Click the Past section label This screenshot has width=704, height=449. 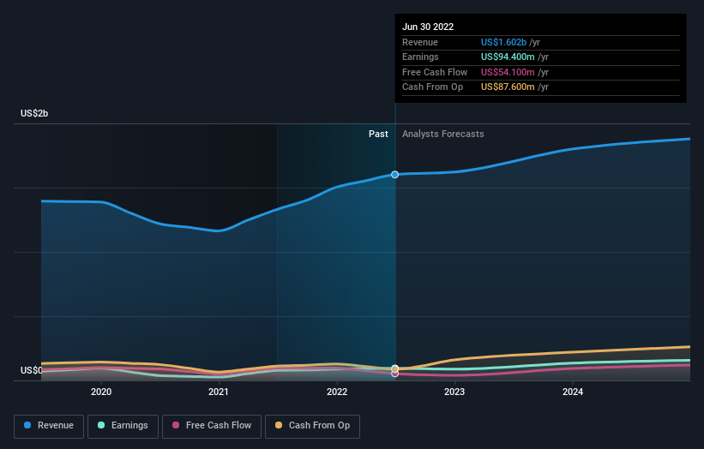point(378,134)
